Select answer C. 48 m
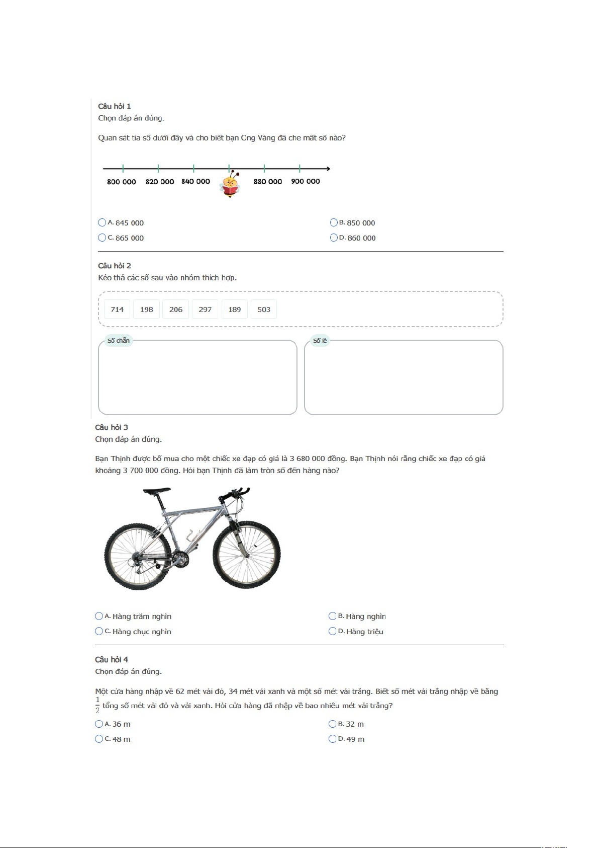599x848 pixels. [99, 739]
